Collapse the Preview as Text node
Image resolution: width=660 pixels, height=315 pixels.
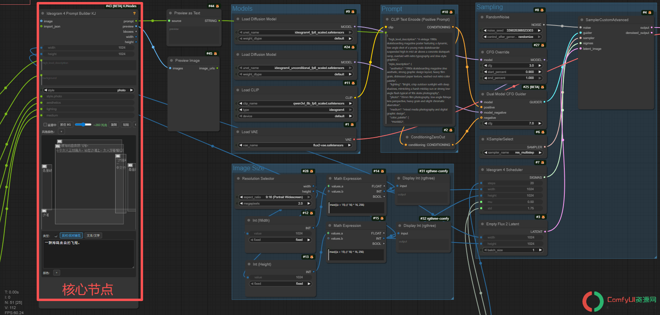pos(171,13)
